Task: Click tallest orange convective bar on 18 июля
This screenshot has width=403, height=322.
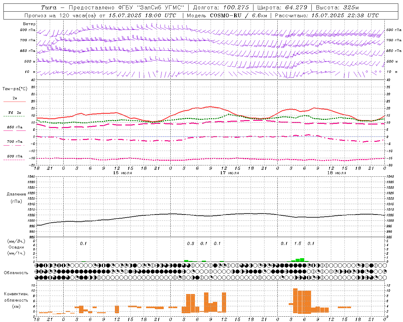Action: click(295, 301)
